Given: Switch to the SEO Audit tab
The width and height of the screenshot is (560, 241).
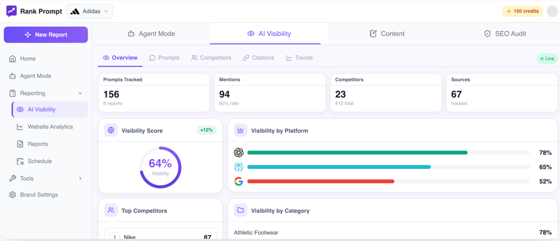Looking at the screenshot, I should tap(505, 34).
